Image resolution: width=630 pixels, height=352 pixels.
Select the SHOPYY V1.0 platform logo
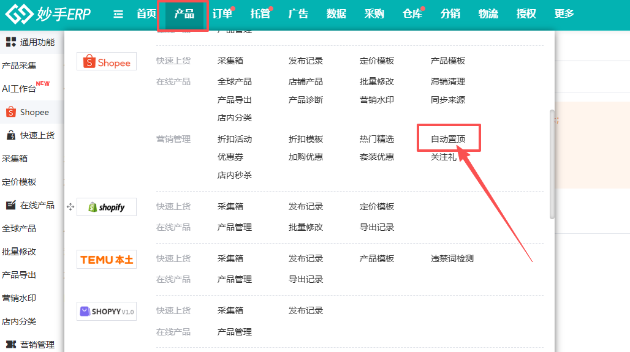107,312
